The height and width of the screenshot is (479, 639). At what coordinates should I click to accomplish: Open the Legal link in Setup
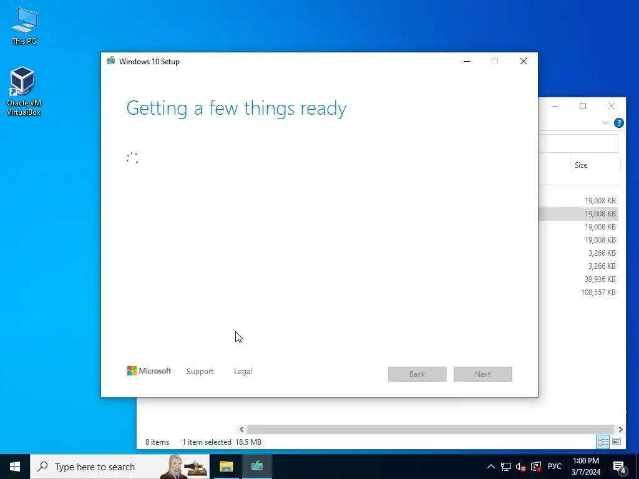[x=243, y=372]
